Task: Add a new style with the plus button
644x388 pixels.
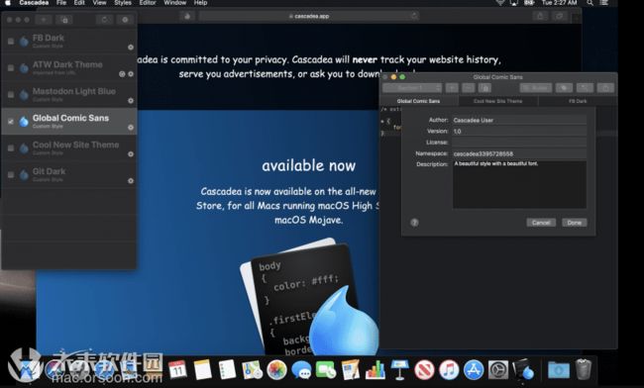Action: pos(44,19)
